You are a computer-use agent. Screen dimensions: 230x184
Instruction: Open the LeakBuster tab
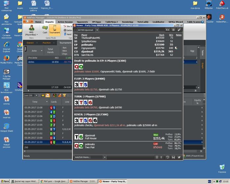coord(158,22)
